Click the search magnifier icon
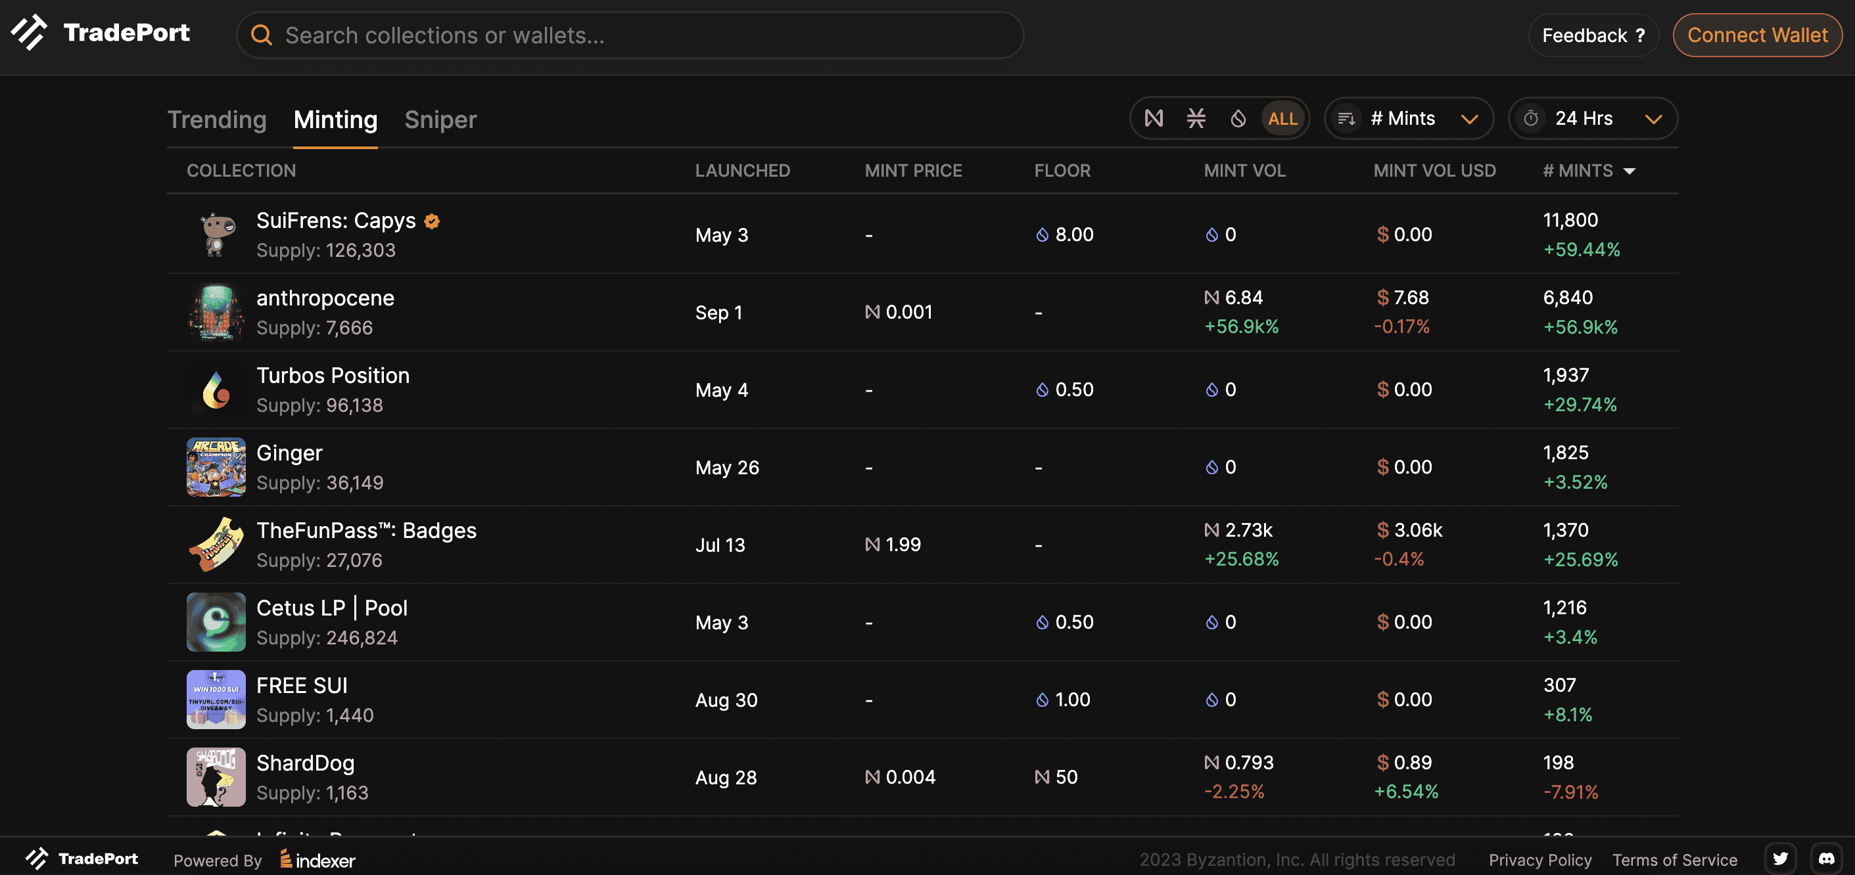Viewport: 1855px width, 875px height. pyautogui.click(x=262, y=35)
